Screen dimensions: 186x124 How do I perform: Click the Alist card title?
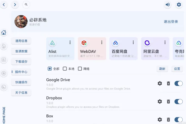click(x=52, y=52)
